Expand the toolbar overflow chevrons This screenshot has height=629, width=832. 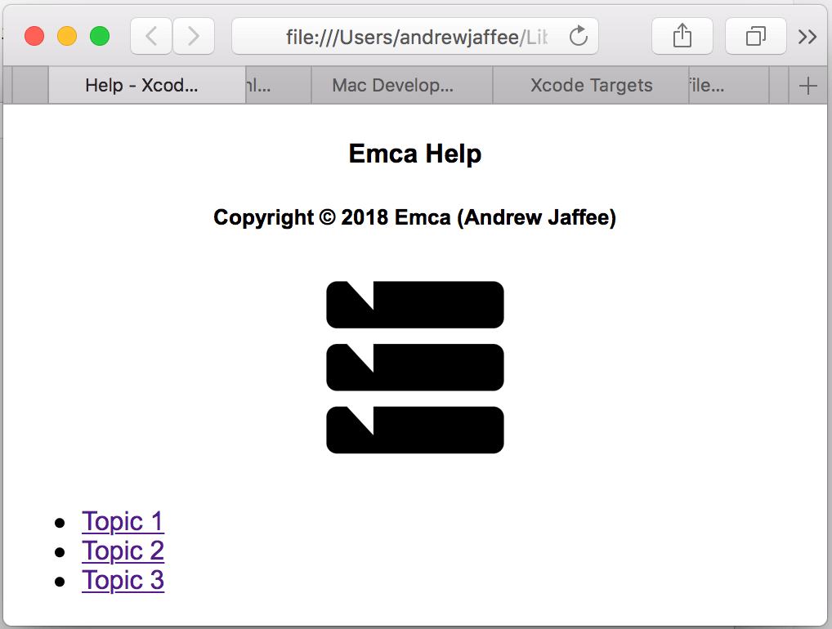[807, 36]
